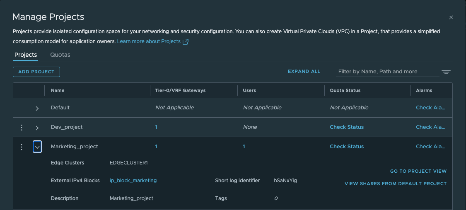
Task: Open the ip_block_marketing IPv4 block link
Action: [x=133, y=181]
